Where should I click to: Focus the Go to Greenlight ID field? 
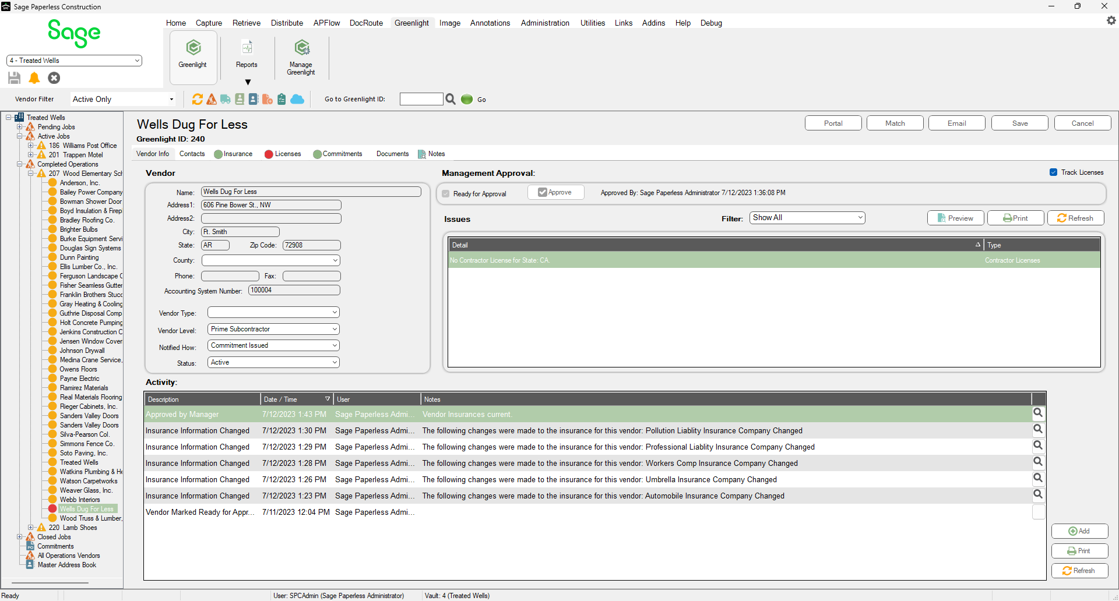click(421, 99)
